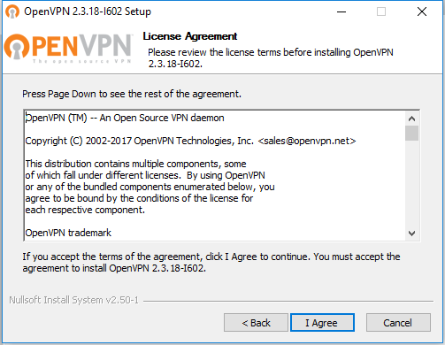Accept the license with I Agree

(x=322, y=323)
